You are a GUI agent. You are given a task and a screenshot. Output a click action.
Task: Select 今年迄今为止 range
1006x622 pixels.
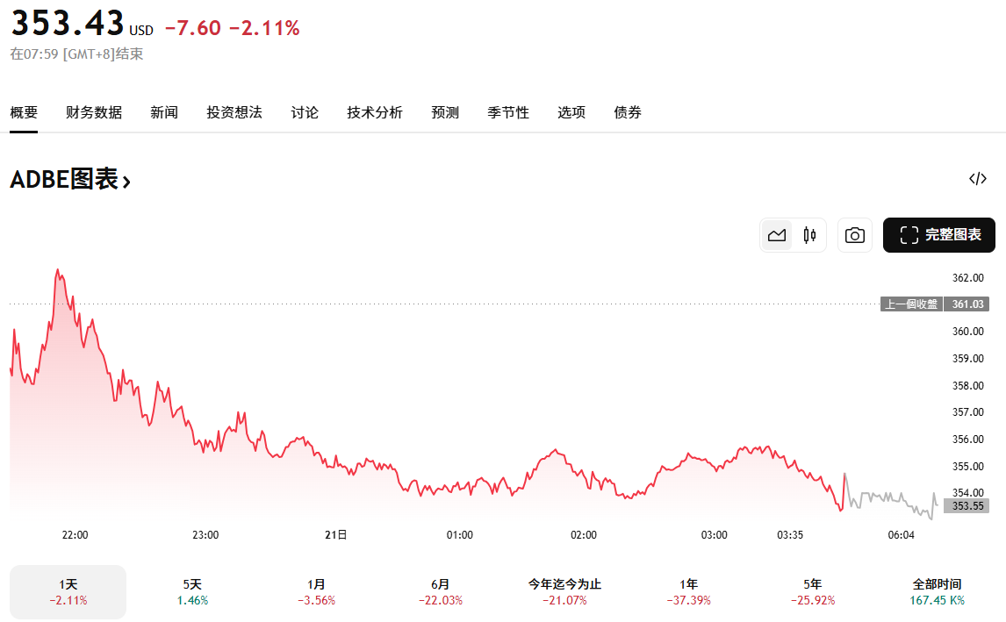tap(564, 592)
